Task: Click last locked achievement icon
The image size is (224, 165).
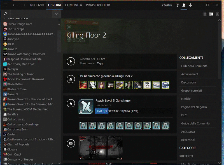Action: [165, 126]
